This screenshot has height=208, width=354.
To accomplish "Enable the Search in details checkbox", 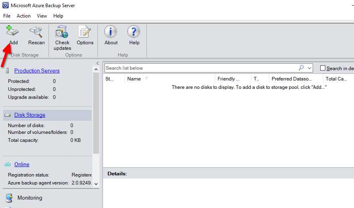I will 323,68.
